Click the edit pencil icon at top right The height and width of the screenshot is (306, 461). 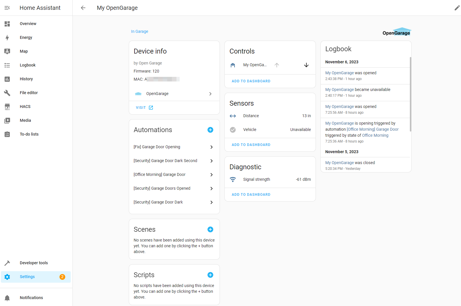(457, 8)
